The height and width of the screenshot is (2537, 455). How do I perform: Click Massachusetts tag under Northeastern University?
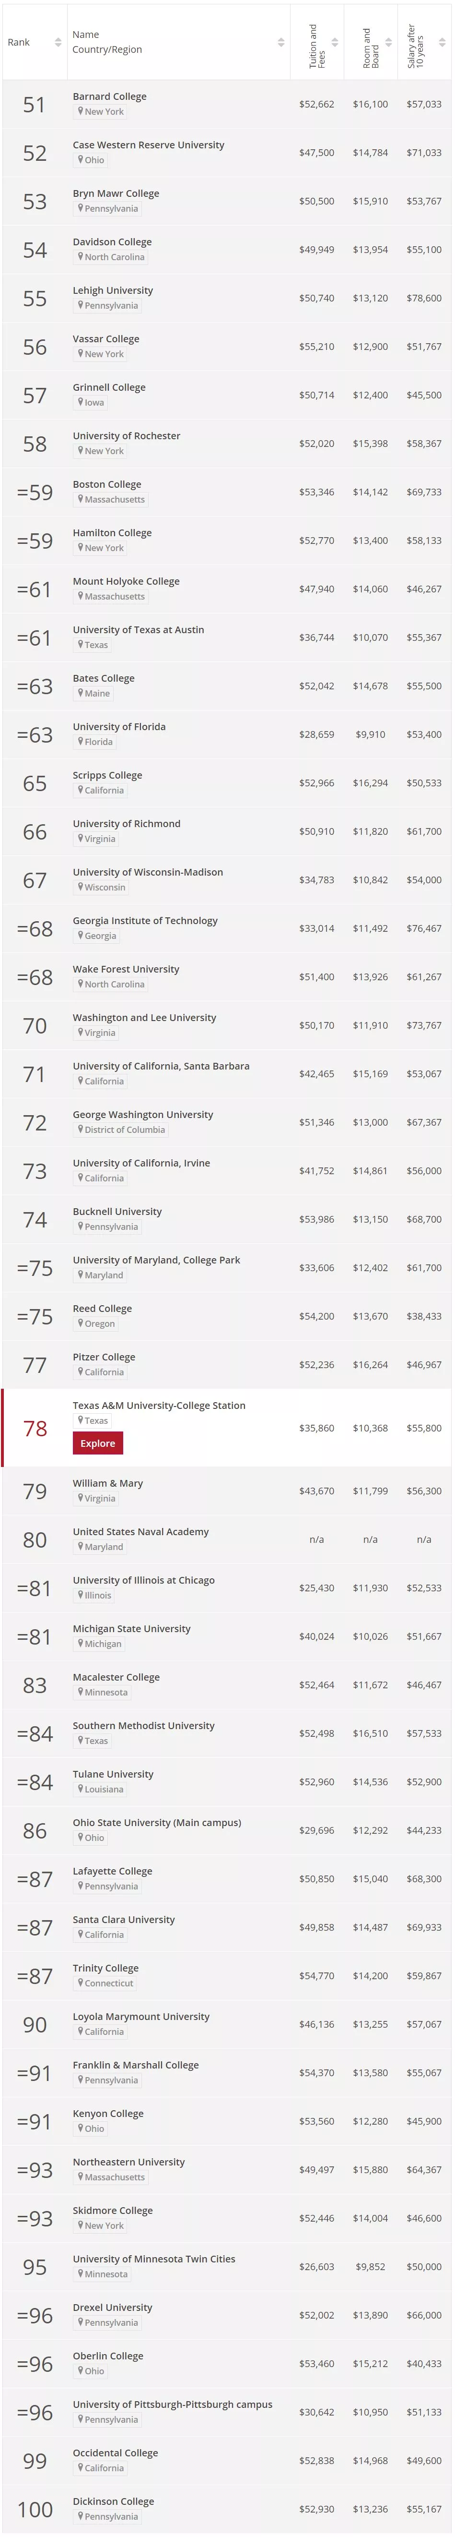click(x=114, y=2176)
